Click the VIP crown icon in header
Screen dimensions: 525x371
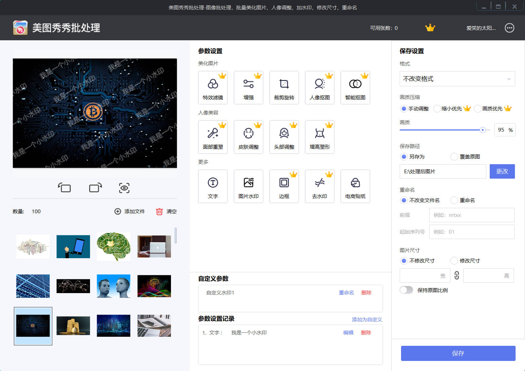point(430,28)
